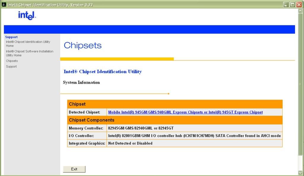Image resolution: width=304 pixels, height=176 pixels.
Task: Click the Memory Controller value 82945GM/GMS
Action: (141, 128)
